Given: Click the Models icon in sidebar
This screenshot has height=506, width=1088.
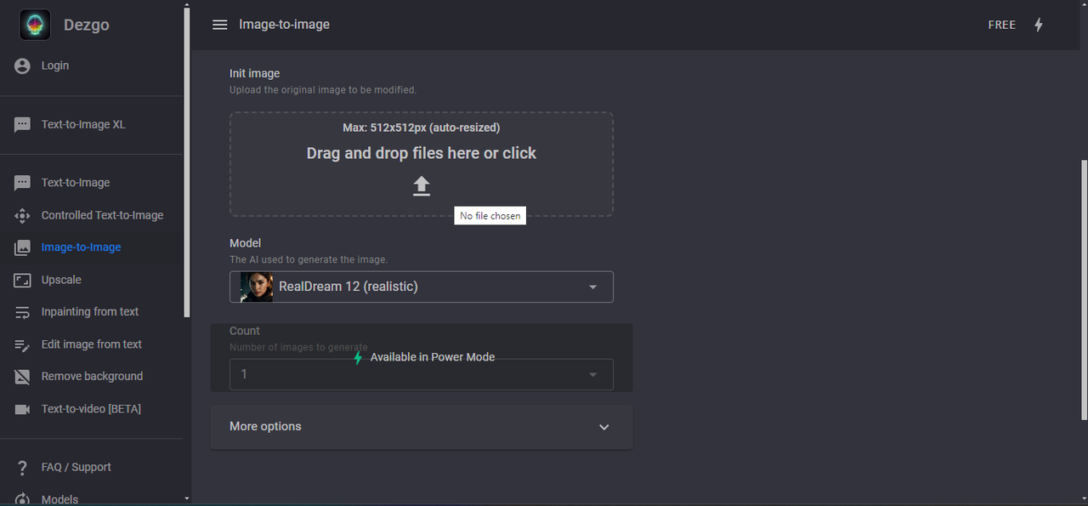Looking at the screenshot, I should (23, 499).
